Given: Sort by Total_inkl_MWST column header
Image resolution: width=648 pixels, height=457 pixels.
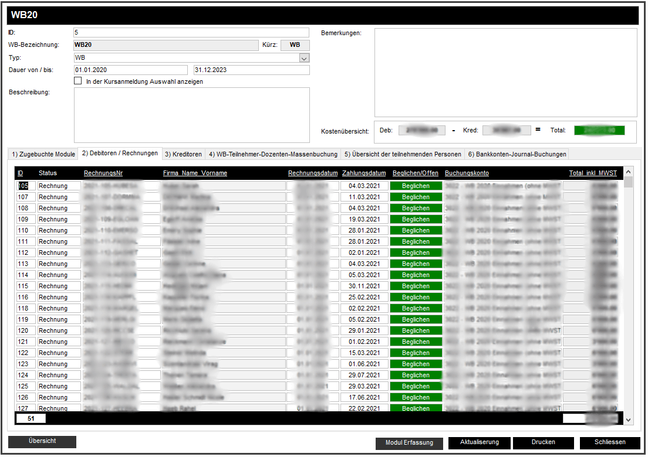Looking at the screenshot, I should pyautogui.click(x=592, y=173).
